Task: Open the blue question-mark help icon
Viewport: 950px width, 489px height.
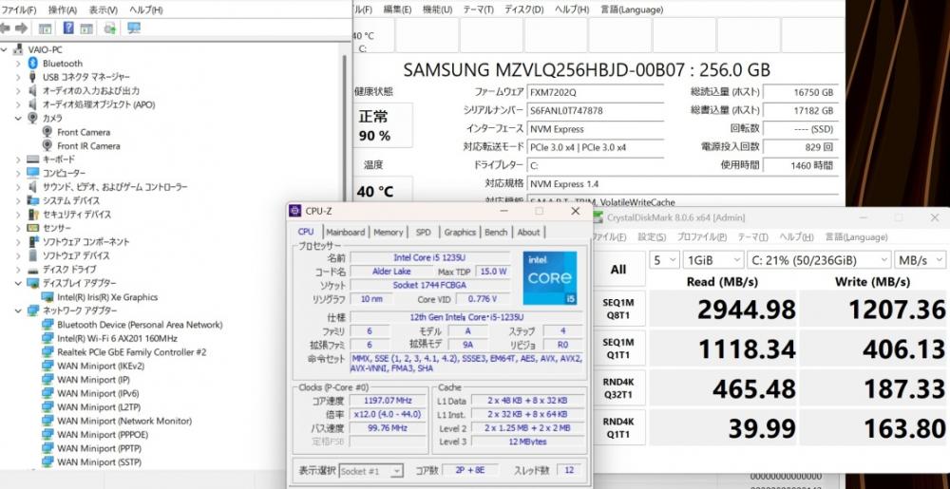Action: pos(68,28)
